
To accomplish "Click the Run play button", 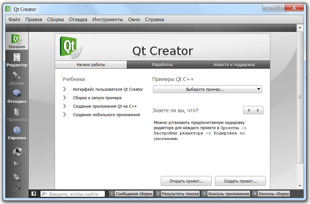I will (17, 164).
